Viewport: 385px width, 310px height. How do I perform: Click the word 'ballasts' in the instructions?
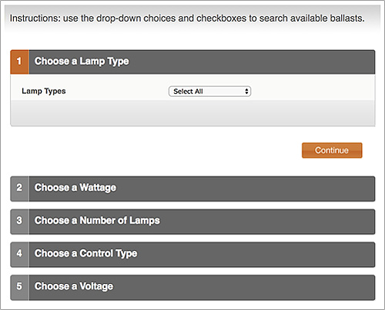tap(346, 18)
